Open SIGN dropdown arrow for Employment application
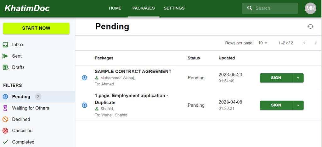Viewport: 322px width, 147px height. point(298,105)
